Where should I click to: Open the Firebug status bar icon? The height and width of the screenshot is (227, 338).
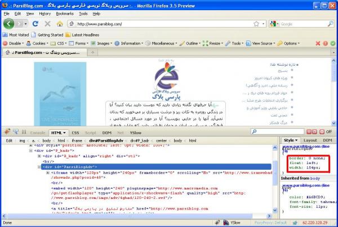click(x=217, y=223)
